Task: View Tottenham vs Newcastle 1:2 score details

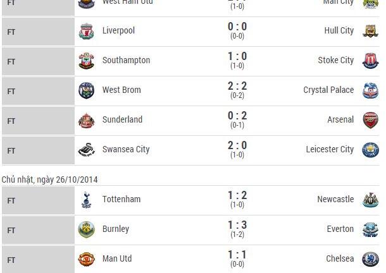Action: (237, 200)
